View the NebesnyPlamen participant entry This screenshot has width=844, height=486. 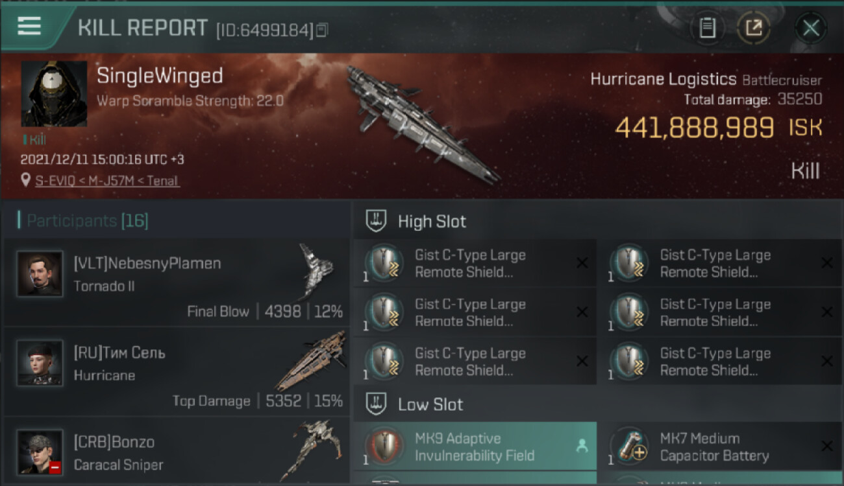177,282
